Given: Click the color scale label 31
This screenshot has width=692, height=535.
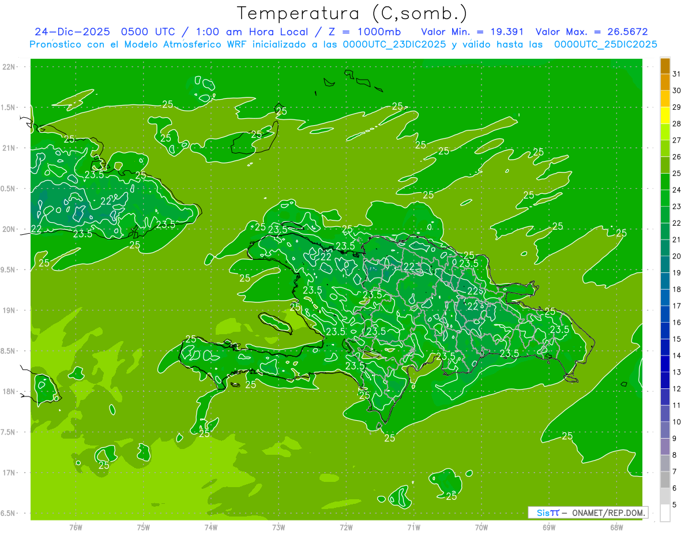Looking at the screenshot, I should (x=677, y=74).
